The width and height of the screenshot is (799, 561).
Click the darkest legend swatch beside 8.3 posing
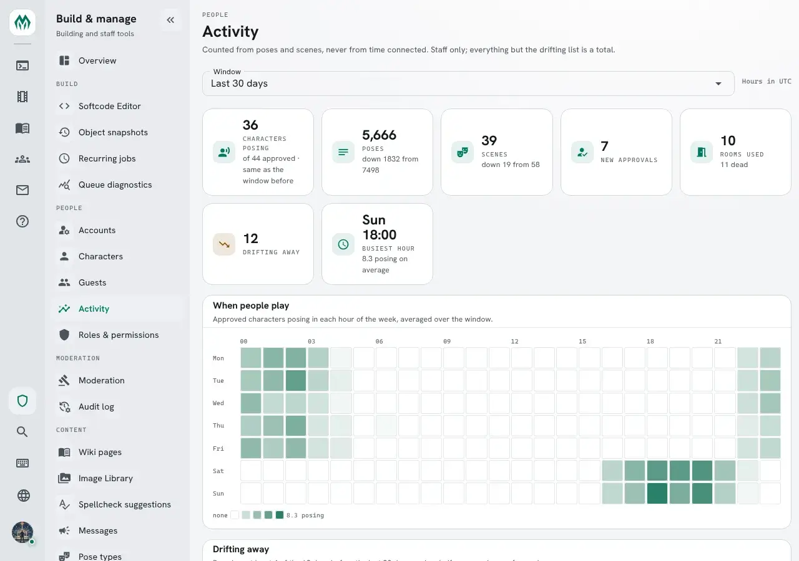pos(279,515)
